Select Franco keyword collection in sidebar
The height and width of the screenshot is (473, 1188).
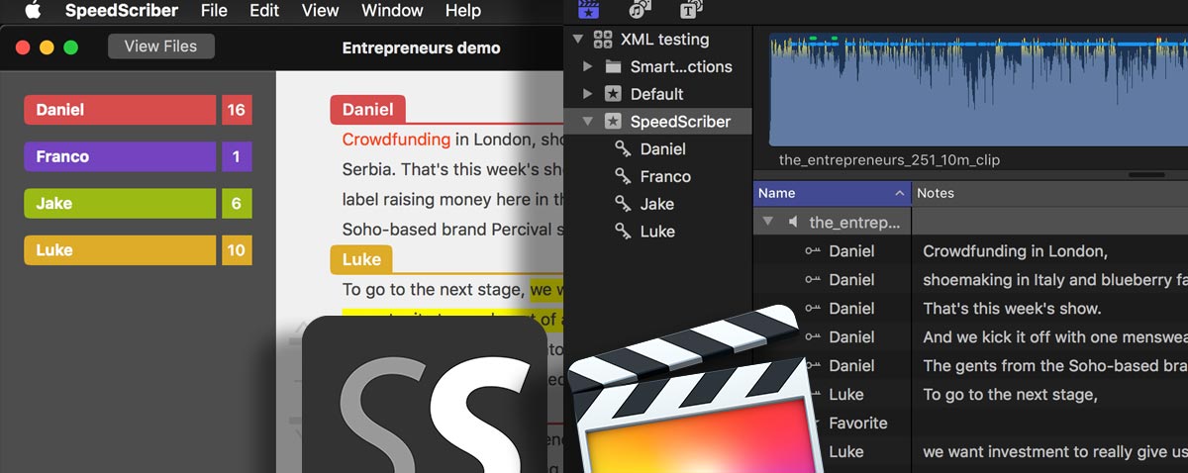point(665,176)
